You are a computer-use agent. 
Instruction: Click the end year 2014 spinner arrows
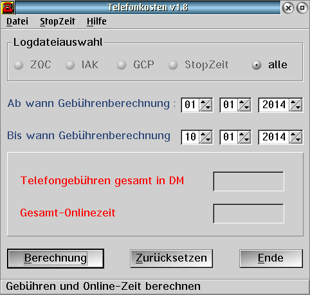click(x=296, y=137)
